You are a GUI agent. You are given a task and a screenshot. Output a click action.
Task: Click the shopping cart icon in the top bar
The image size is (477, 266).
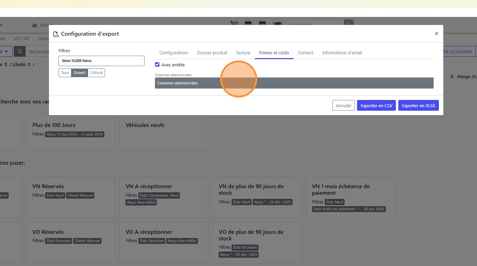click(234, 24)
